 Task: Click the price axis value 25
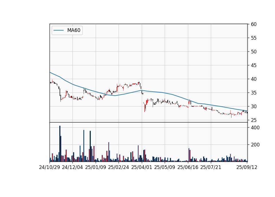coord(254,120)
